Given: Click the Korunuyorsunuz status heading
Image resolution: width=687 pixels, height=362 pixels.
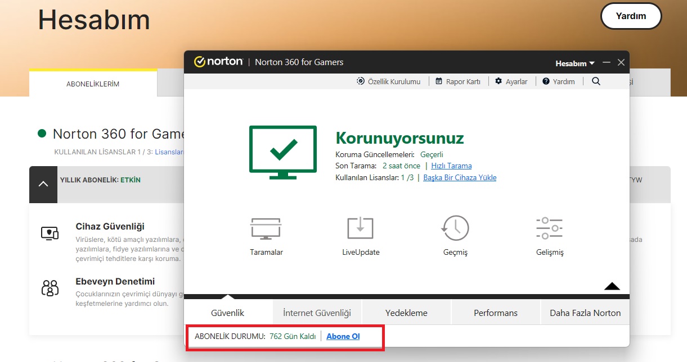Looking at the screenshot, I should pyautogui.click(x=399, y=138).
